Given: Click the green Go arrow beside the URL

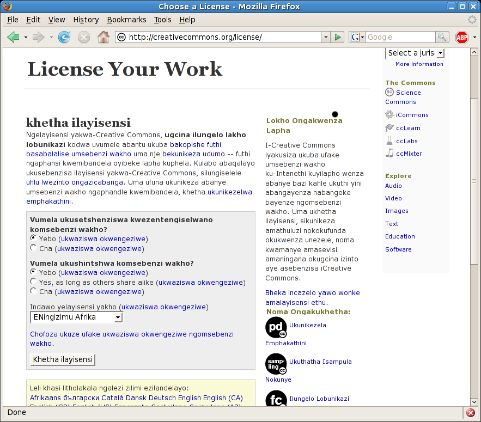Looking at the screenshot, I should tap(338, 38).
